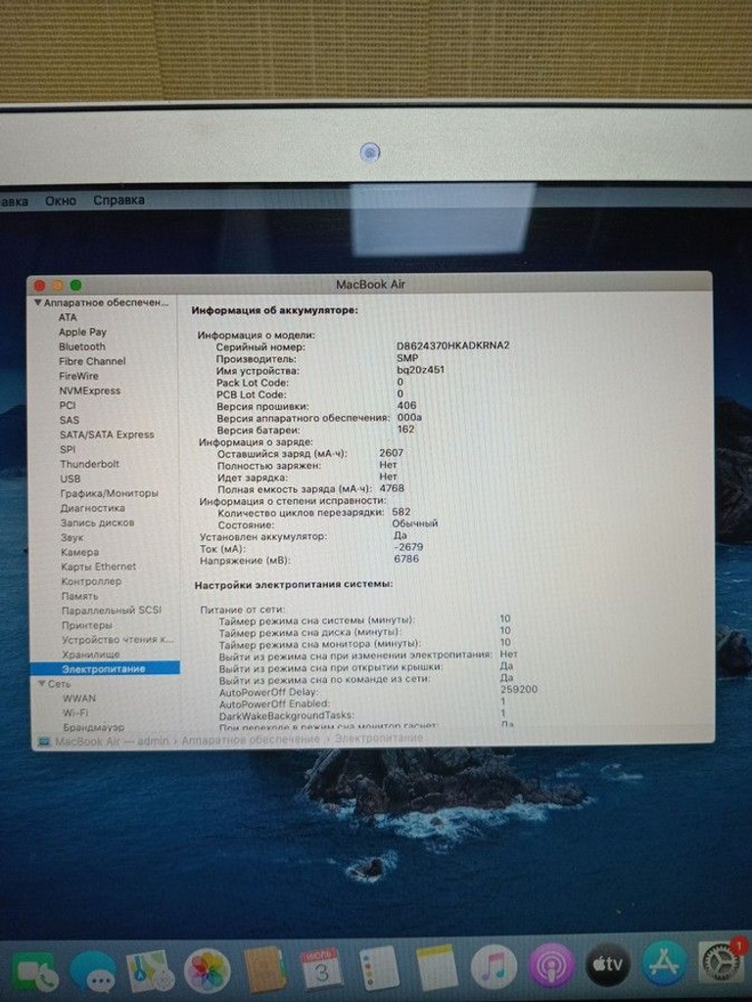Open the Справка menu
The height and width of the screenshot is (1002, 752).
tap(118, 200)
